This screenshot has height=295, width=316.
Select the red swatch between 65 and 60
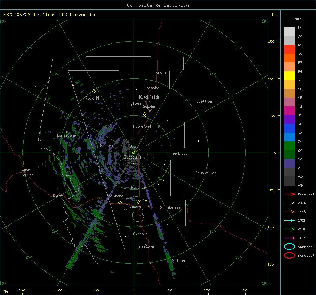pyautogui.click(x=289, y=49)
